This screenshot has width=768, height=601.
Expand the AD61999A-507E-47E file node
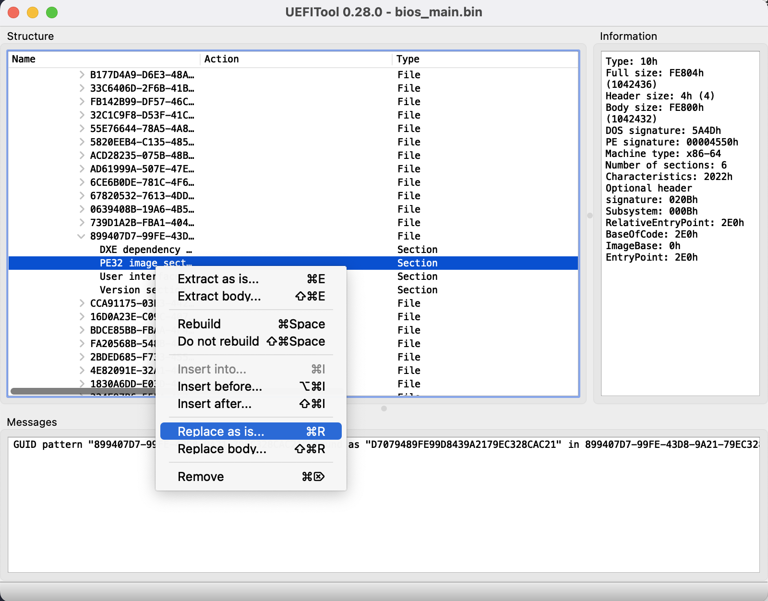(82, 168)
